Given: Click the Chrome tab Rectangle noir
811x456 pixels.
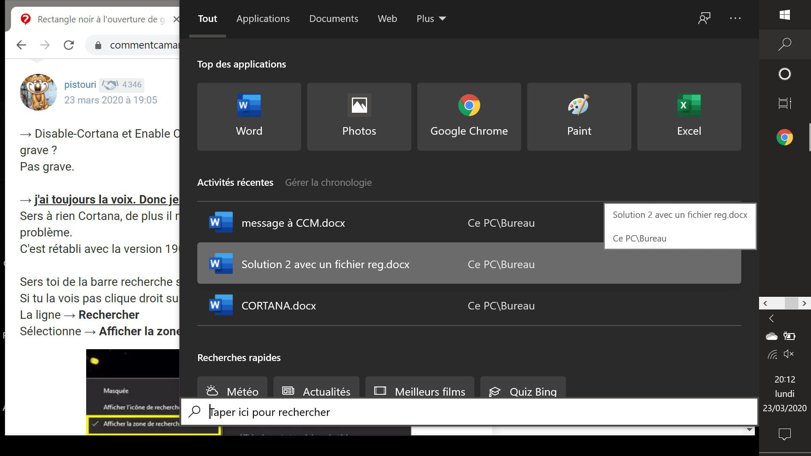Looking at the screenshot, I should click(95, 19).
